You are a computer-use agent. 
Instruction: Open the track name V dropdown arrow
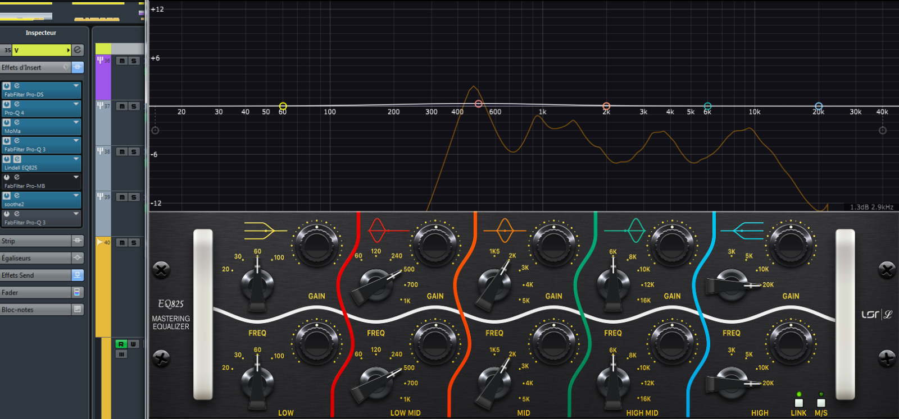69,50
